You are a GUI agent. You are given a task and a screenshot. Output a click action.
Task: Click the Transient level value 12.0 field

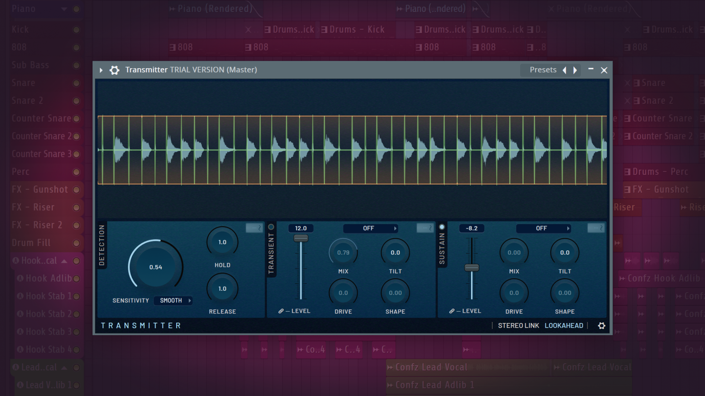(x=301, y=228)
